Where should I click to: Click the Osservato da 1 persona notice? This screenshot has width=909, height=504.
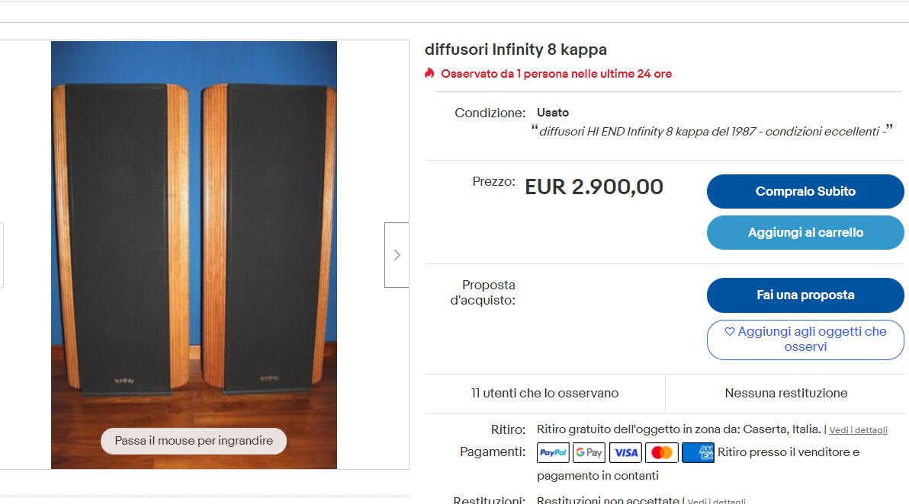click(x=556, y=74)
